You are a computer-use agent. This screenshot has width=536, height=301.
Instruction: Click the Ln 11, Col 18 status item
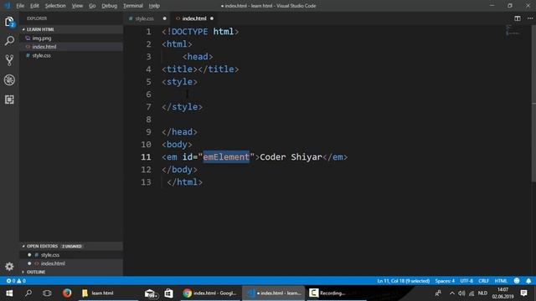[x=404, y=281]
